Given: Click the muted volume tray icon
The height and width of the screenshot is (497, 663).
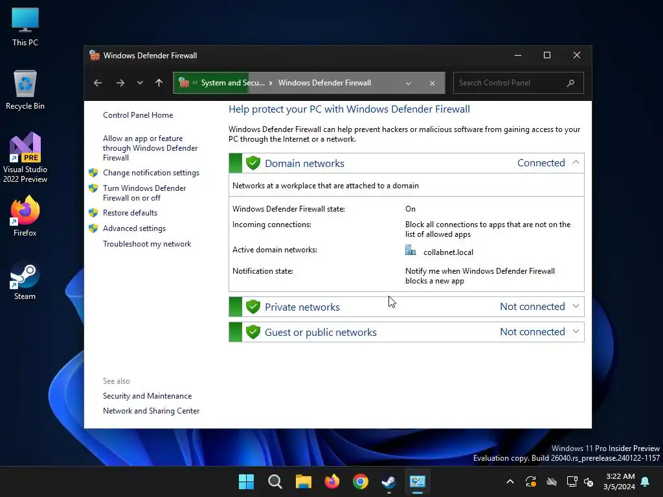Looking at the screenshot, I should [x=588, y=481].
